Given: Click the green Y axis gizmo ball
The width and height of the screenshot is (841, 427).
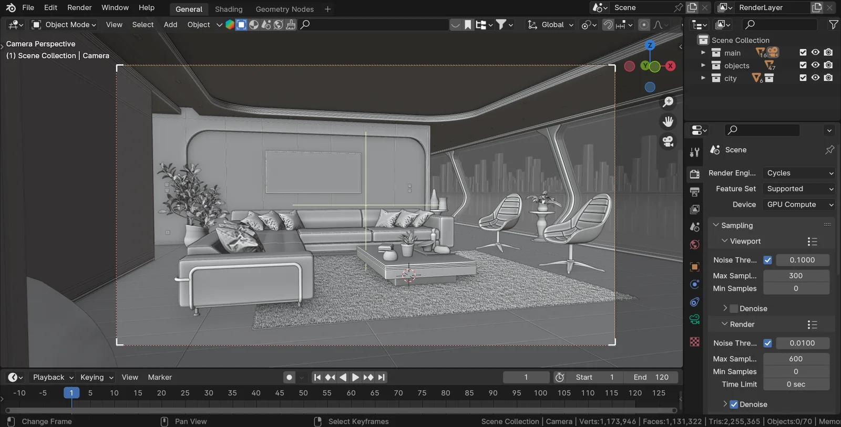Looking at the screenshot, I should [x=645, y=66].
